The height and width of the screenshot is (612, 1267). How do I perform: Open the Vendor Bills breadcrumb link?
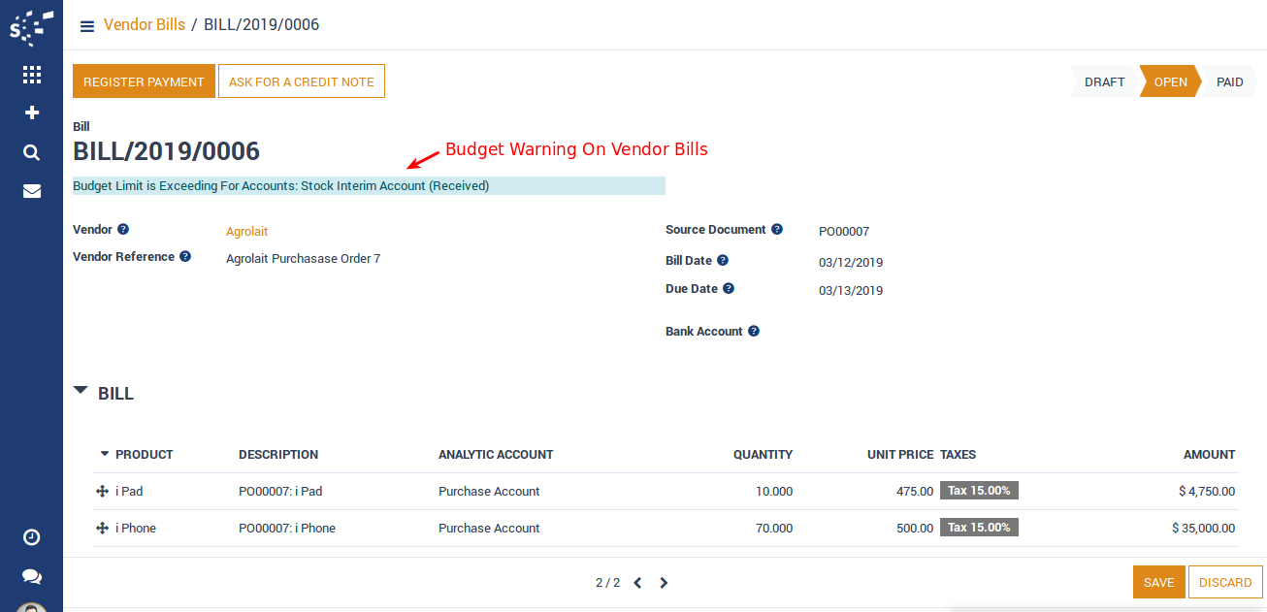coord(145,25)
